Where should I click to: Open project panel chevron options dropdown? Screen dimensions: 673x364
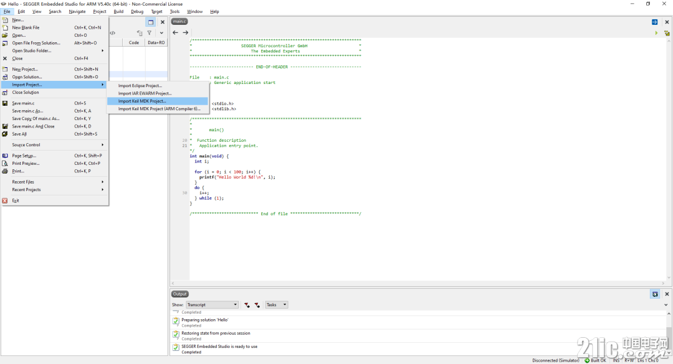pyautogui.click(x=161, y=33)
